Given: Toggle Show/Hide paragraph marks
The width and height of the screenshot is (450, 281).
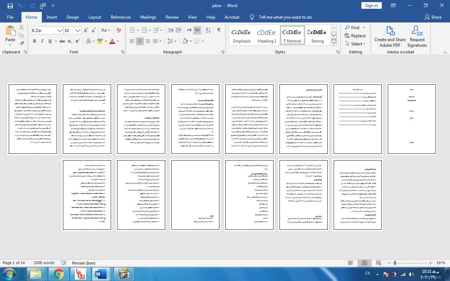Looking at the screenshot, I should click(219, 30).
